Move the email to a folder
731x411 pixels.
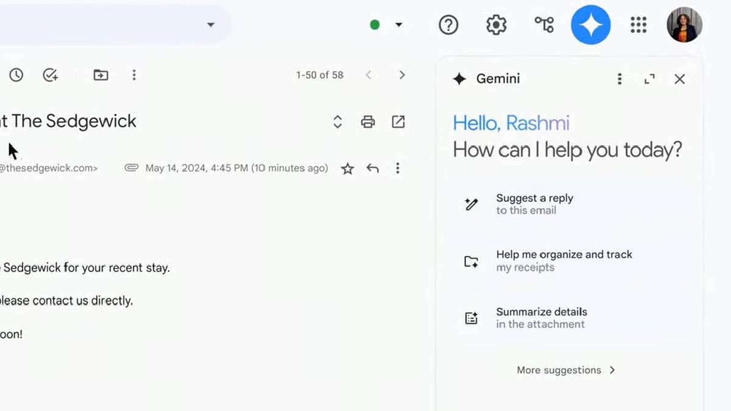tap(101, 75)
